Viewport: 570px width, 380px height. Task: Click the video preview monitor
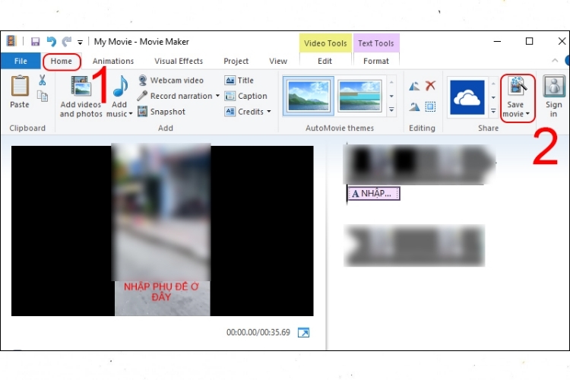coord(162,230)
